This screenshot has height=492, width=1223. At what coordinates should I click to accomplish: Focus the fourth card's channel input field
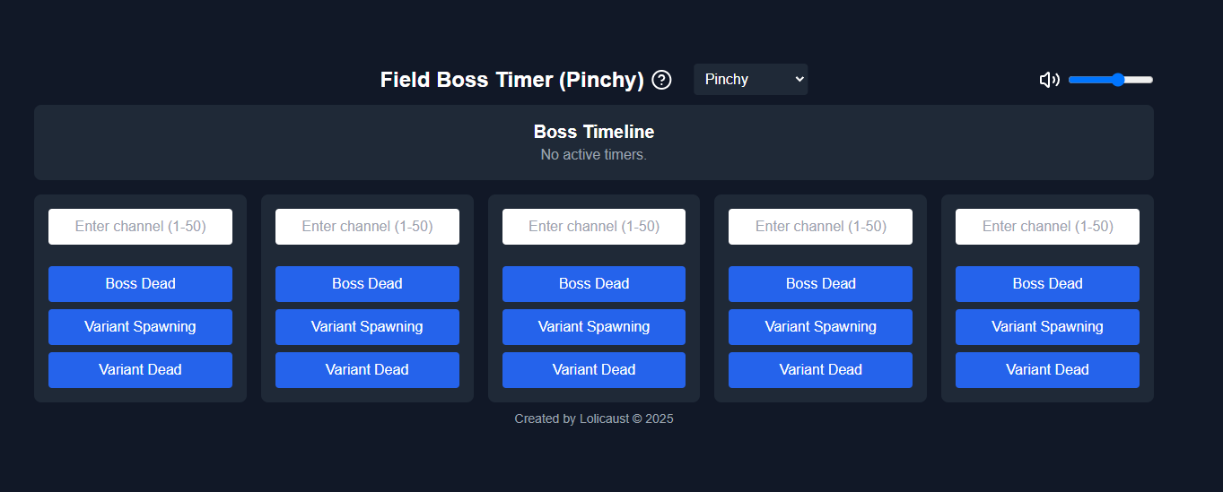[x=820, y=227]
